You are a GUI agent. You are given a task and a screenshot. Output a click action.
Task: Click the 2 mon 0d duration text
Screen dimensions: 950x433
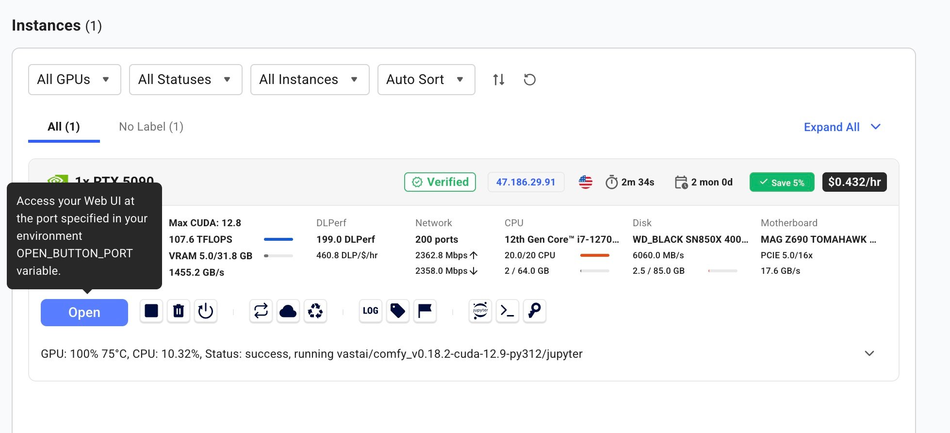click(x=712, y=182)
